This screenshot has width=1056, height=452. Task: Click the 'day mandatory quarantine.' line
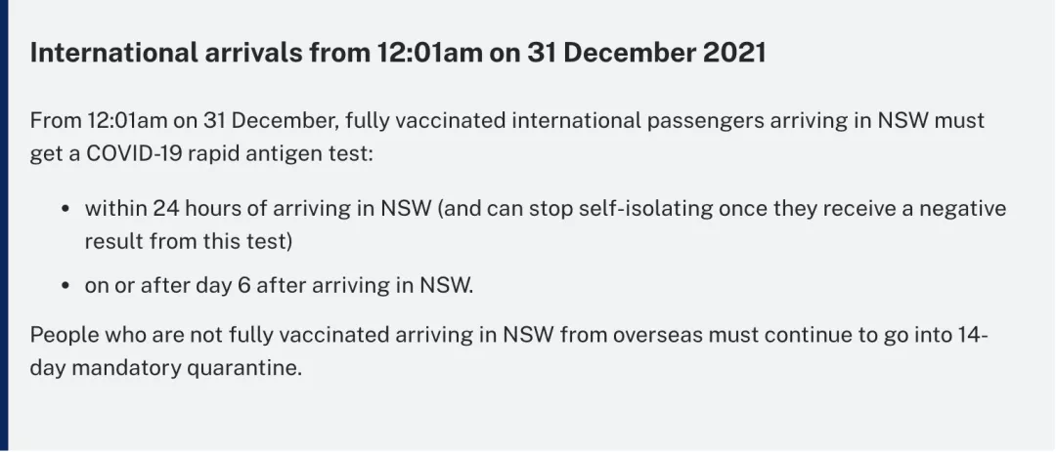coord(165,369)
